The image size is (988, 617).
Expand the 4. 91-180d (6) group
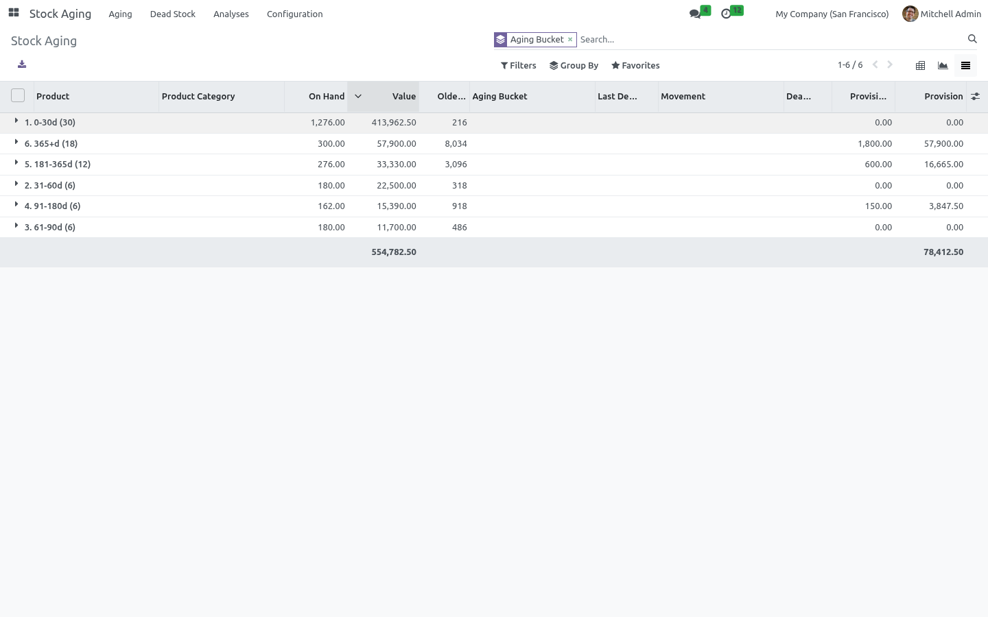coord(16,205)
